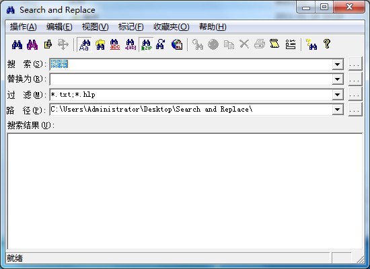Run search and replace magenta binoculars
Image resolution: width=370 pixels, height=269 pixels.
[x=32, y=44]
